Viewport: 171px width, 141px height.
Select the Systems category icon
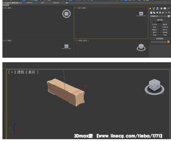169,13
